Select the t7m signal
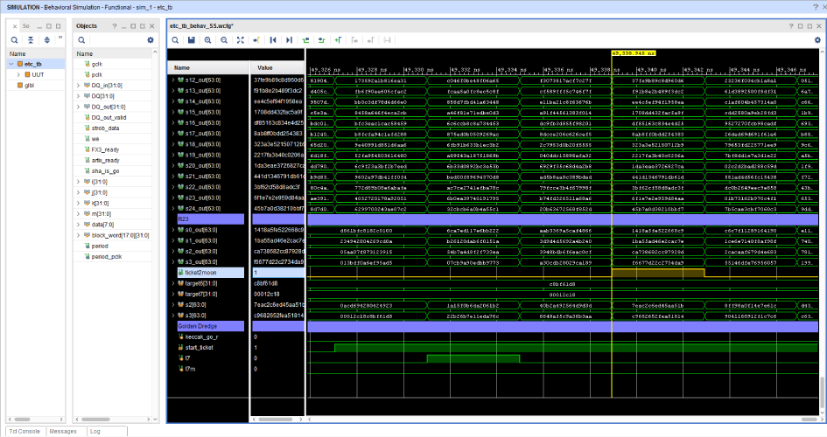 pos(190,369)
